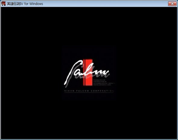The image size is (178, 140).
Task: Click the game's title bar character icon
Action: coord(3,4)
